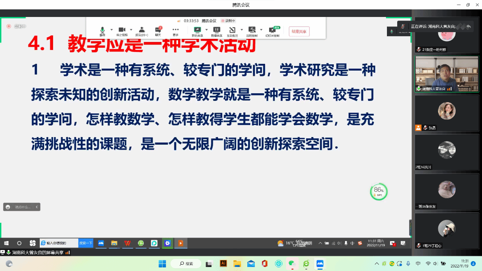This screenshot has width=482, height=271.
Task: Click the red End Sharing button
Action: tap(299, 31)
